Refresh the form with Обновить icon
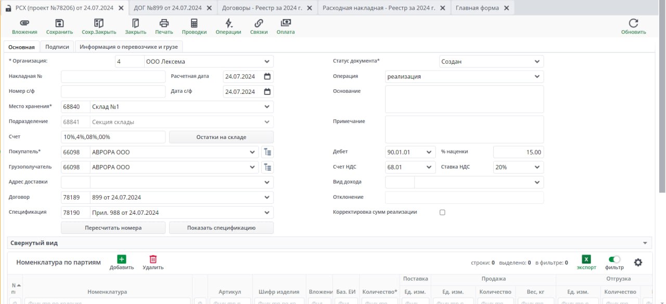This screenshot has width=666, height=304. tap(633, 23)
